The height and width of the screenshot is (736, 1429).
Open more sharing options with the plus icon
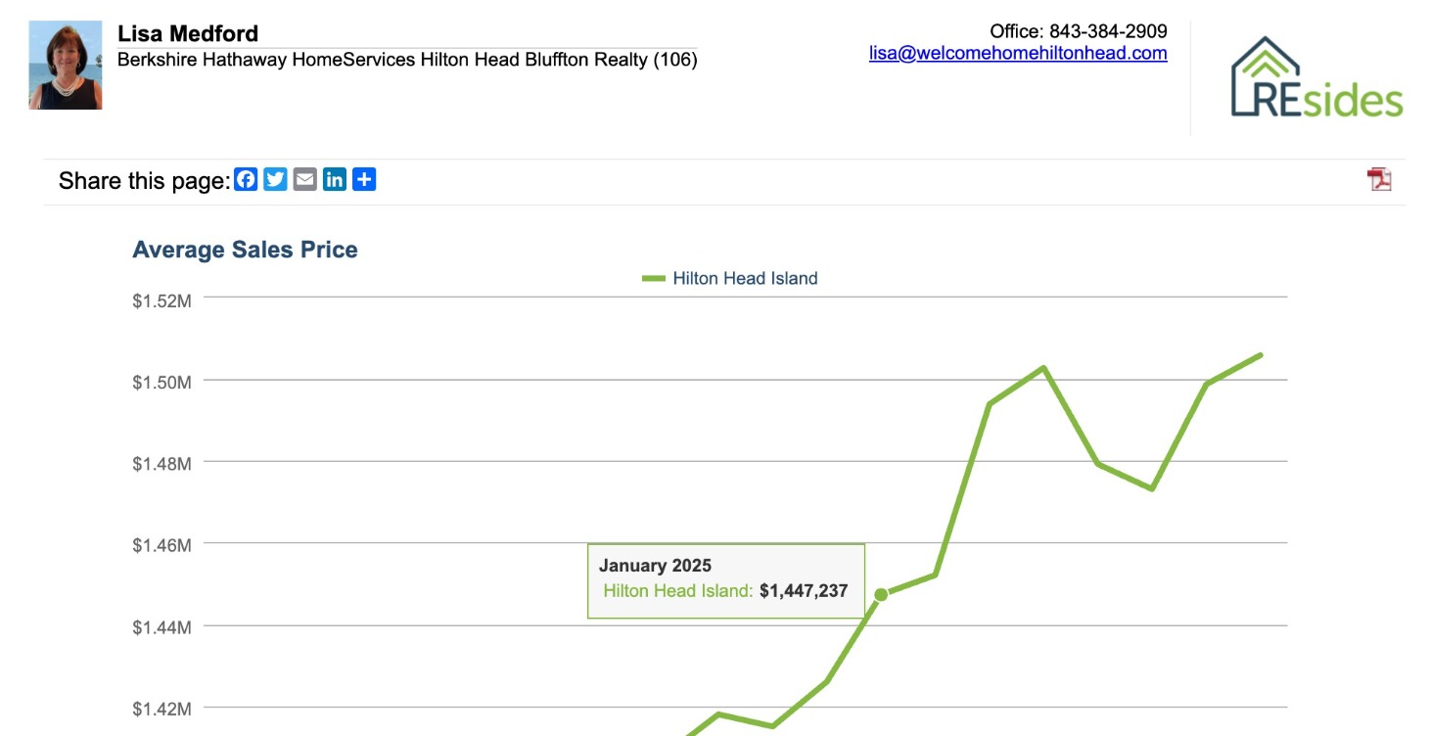(x=363, y=179)
